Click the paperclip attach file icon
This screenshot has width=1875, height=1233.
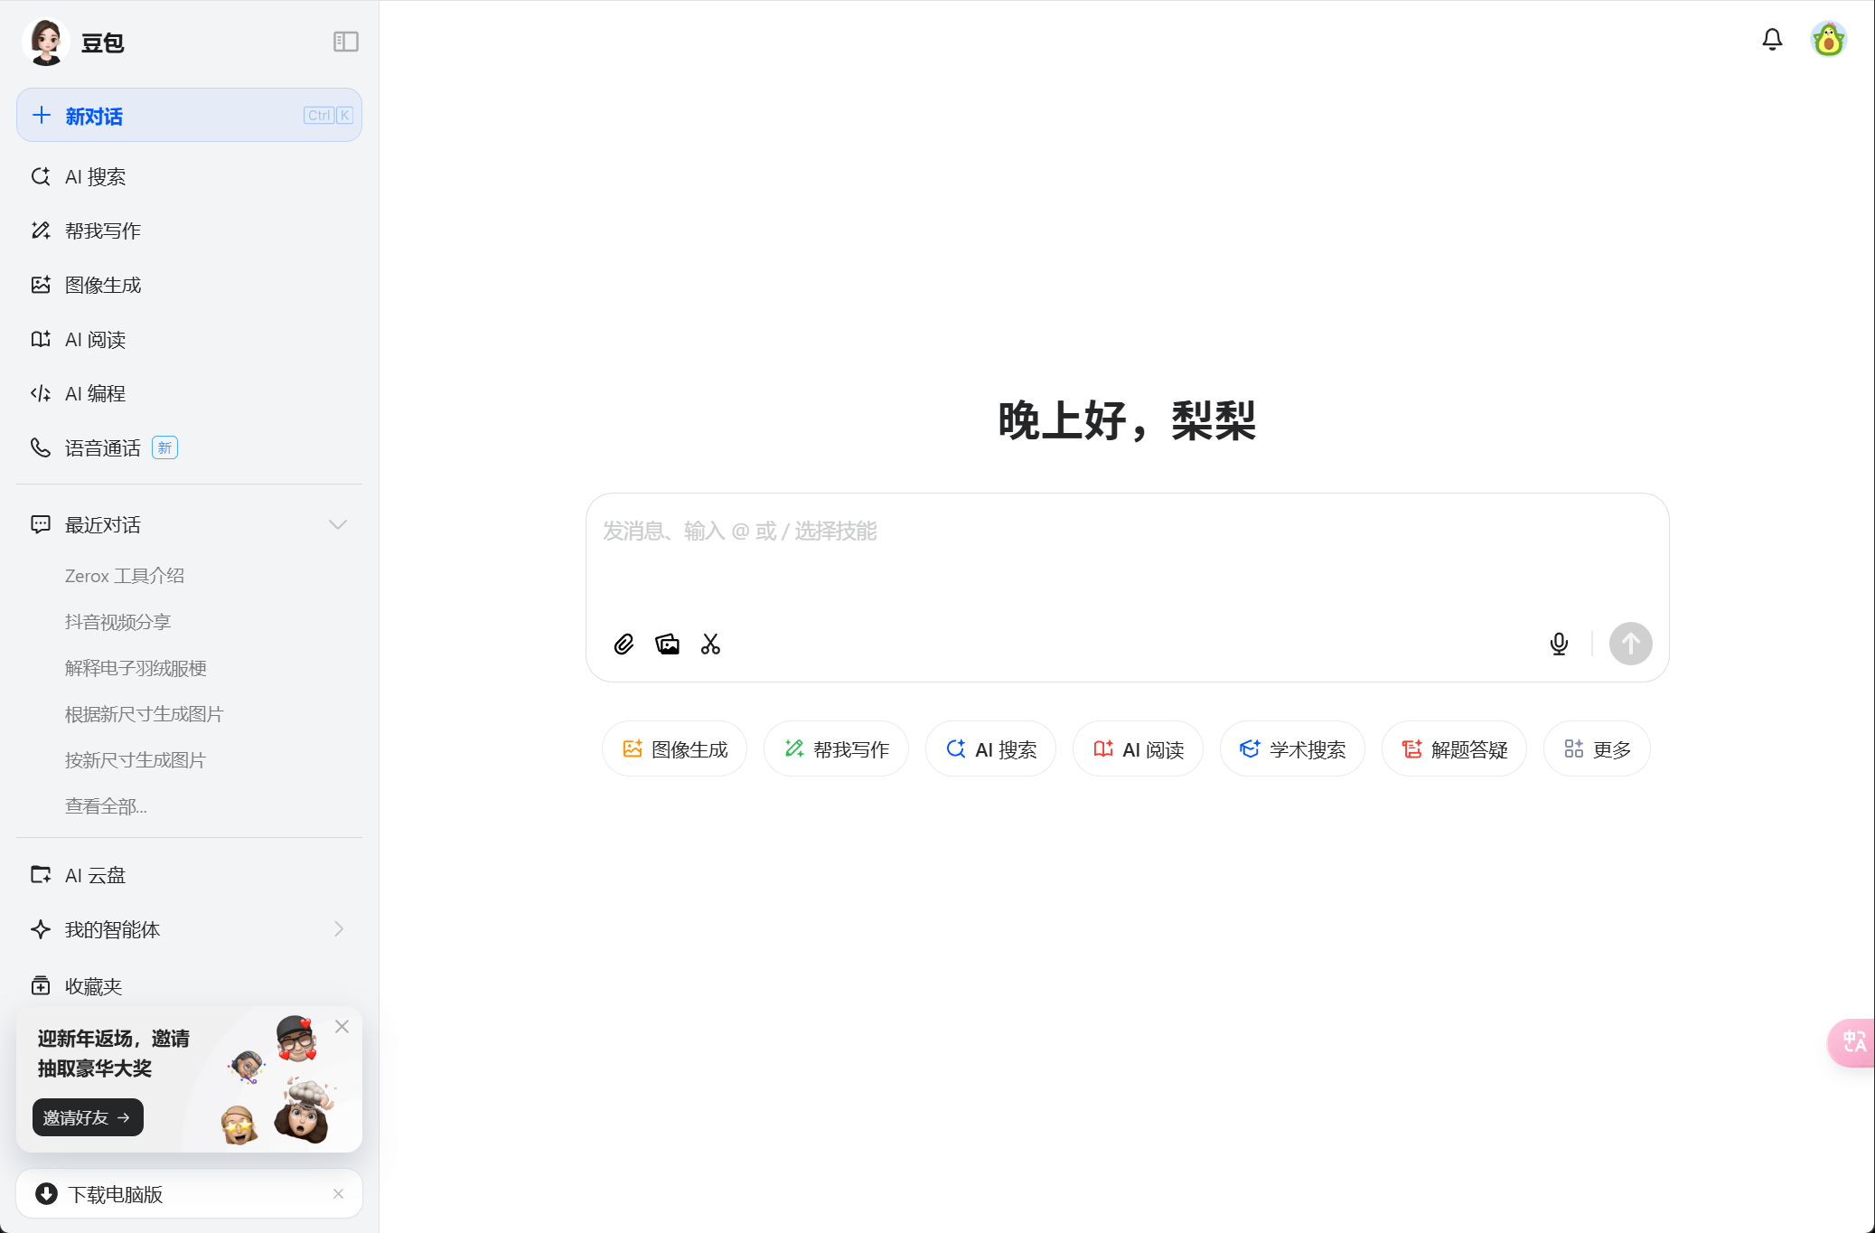pos(623,644)
